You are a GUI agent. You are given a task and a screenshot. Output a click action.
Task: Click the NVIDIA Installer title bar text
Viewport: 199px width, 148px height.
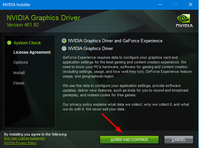tap(16, 5)
